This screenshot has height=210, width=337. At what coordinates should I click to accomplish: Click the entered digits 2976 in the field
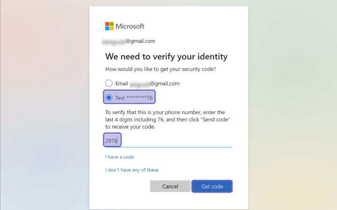[111, 141]
